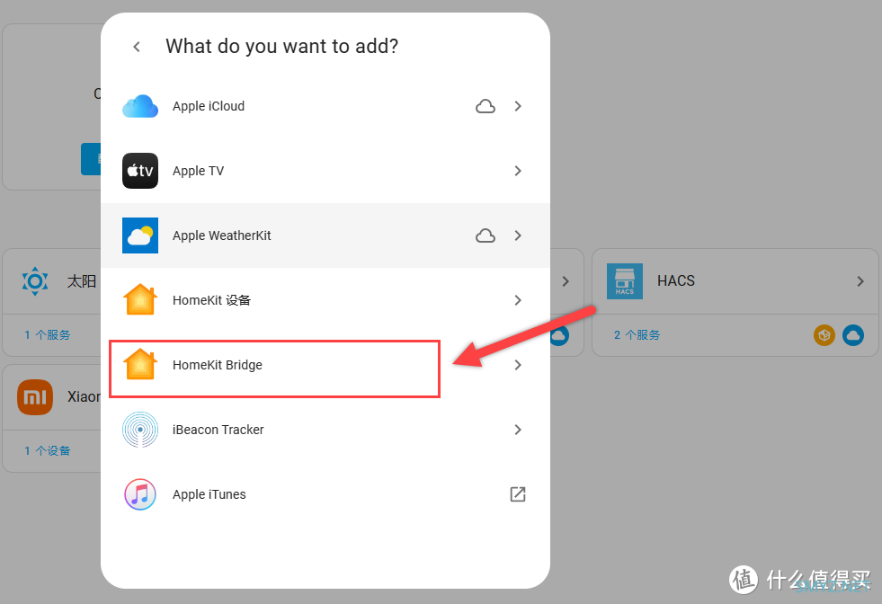Image resolution: width=882 pixels, height=604 pixels.
Task: Open the 1 个设备 link on Xiaomi card
Action: coord(48,451)
